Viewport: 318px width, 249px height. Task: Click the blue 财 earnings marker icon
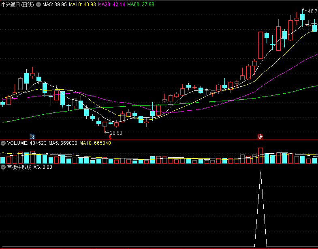pyautogui.click(x=32, y=137)
